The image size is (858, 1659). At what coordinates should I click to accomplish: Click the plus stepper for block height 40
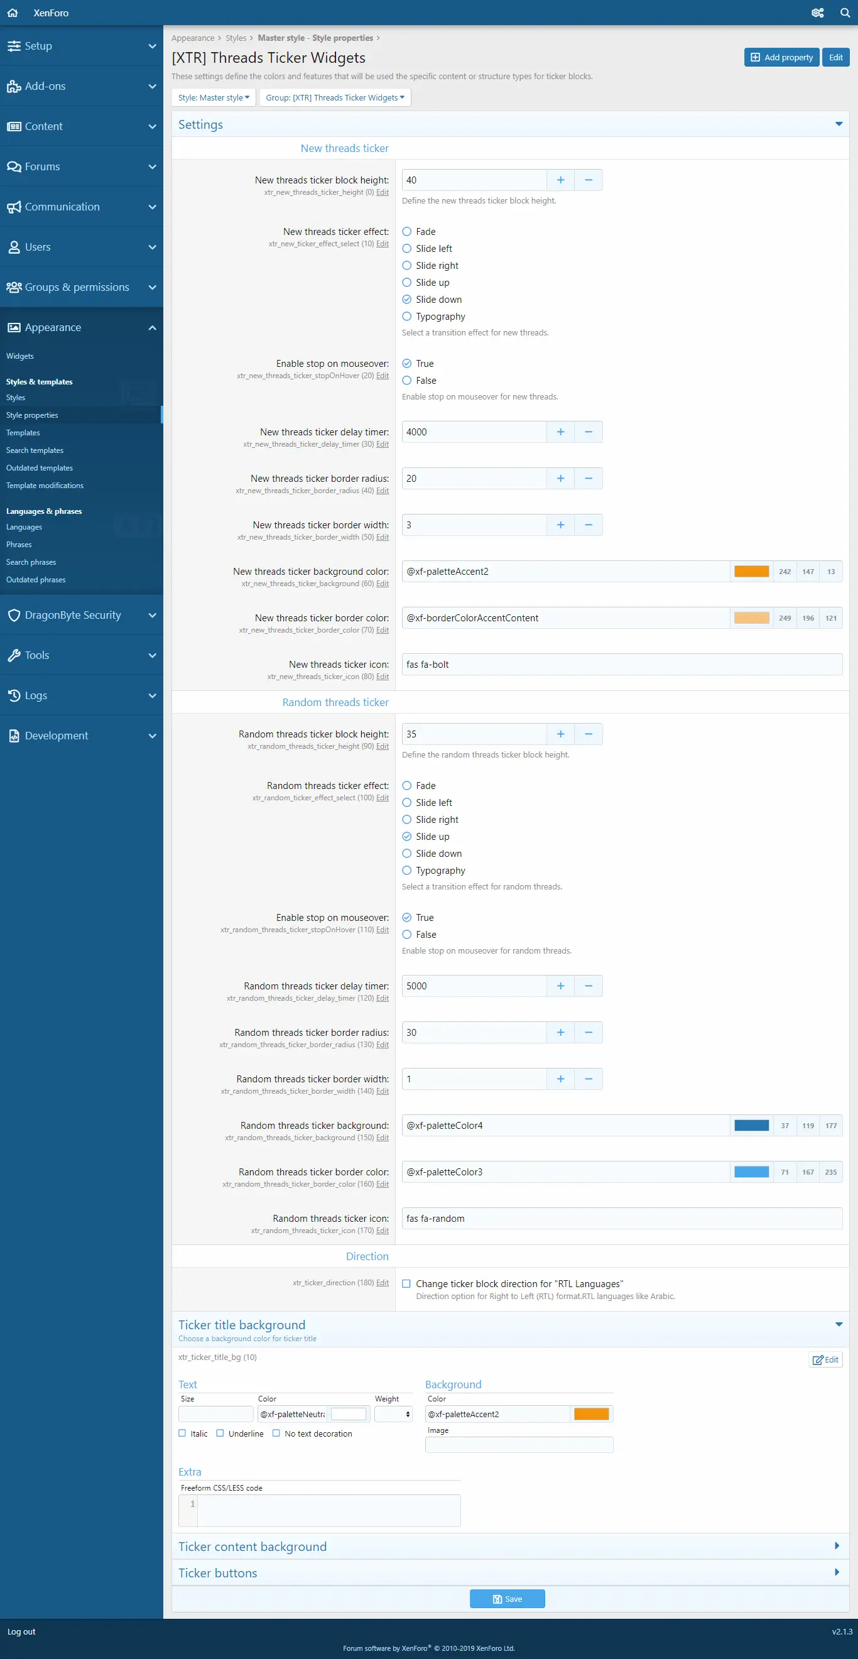(560, 180)
